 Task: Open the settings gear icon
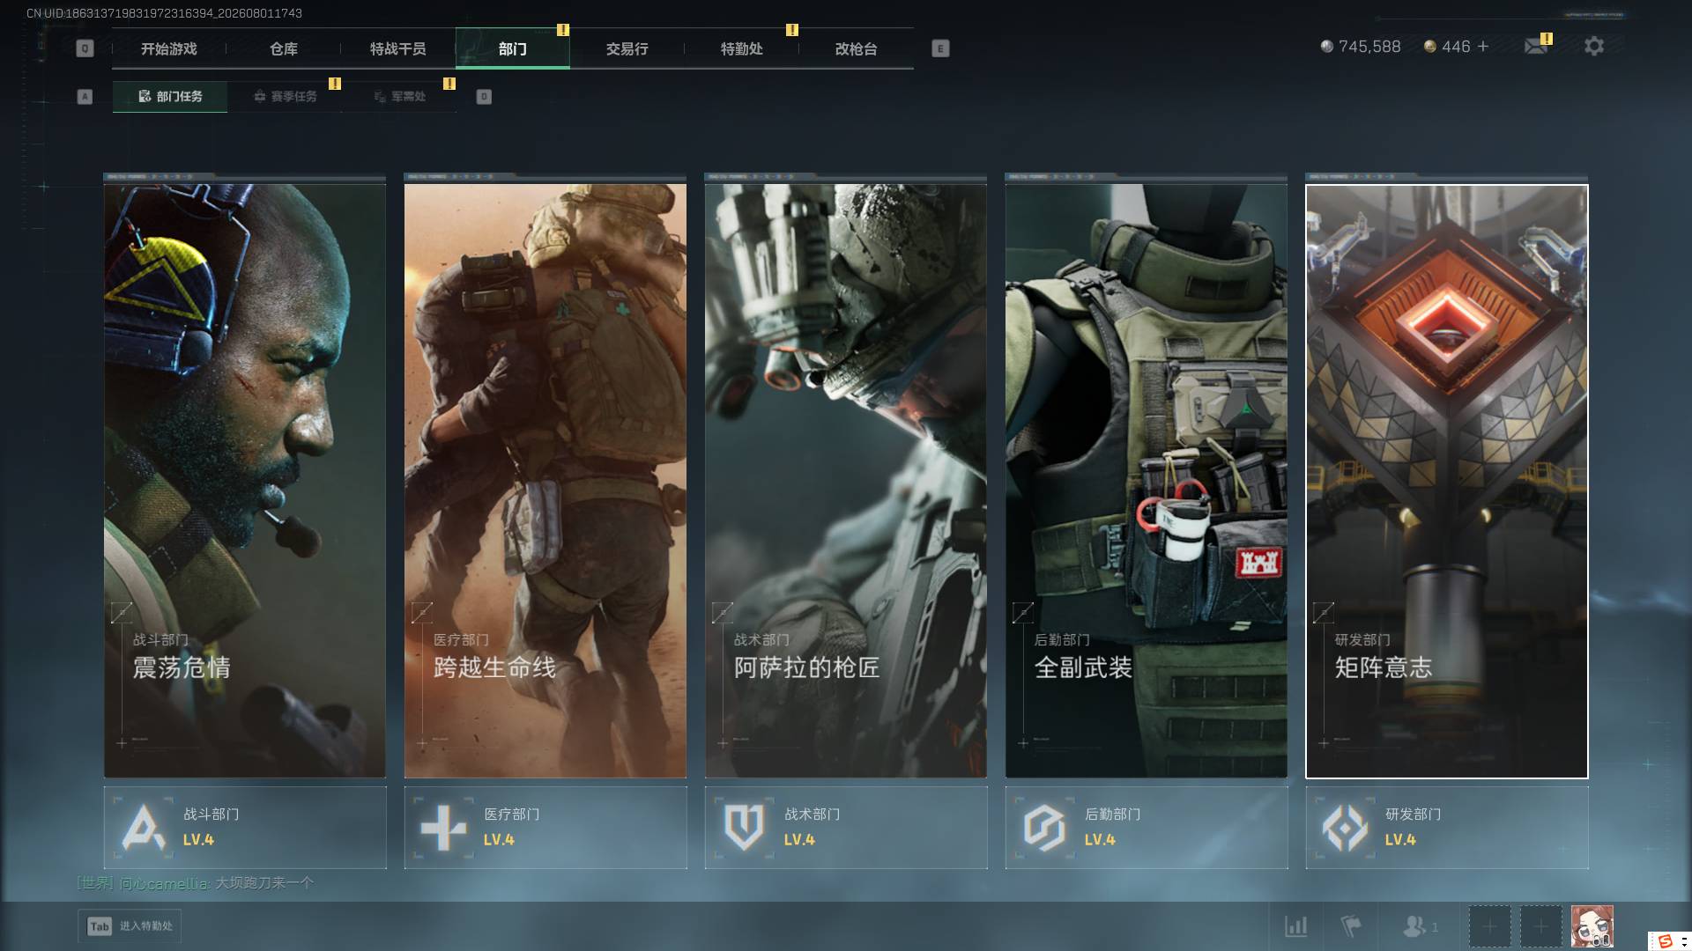1593,46
